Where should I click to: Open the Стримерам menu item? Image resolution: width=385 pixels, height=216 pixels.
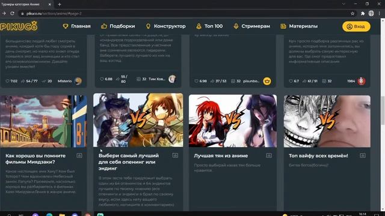pyautogui.click(x=256, y=26)
